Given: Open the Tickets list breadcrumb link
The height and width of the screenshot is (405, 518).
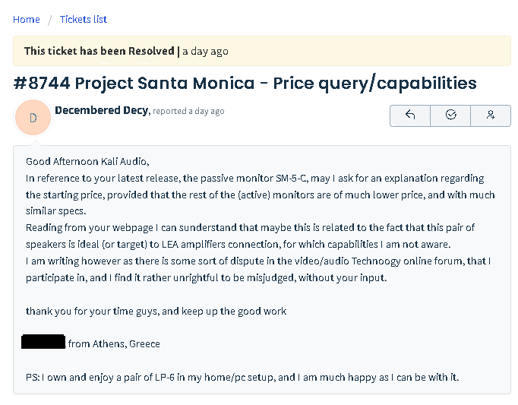Looking at the screenshot, I should 84,19.
